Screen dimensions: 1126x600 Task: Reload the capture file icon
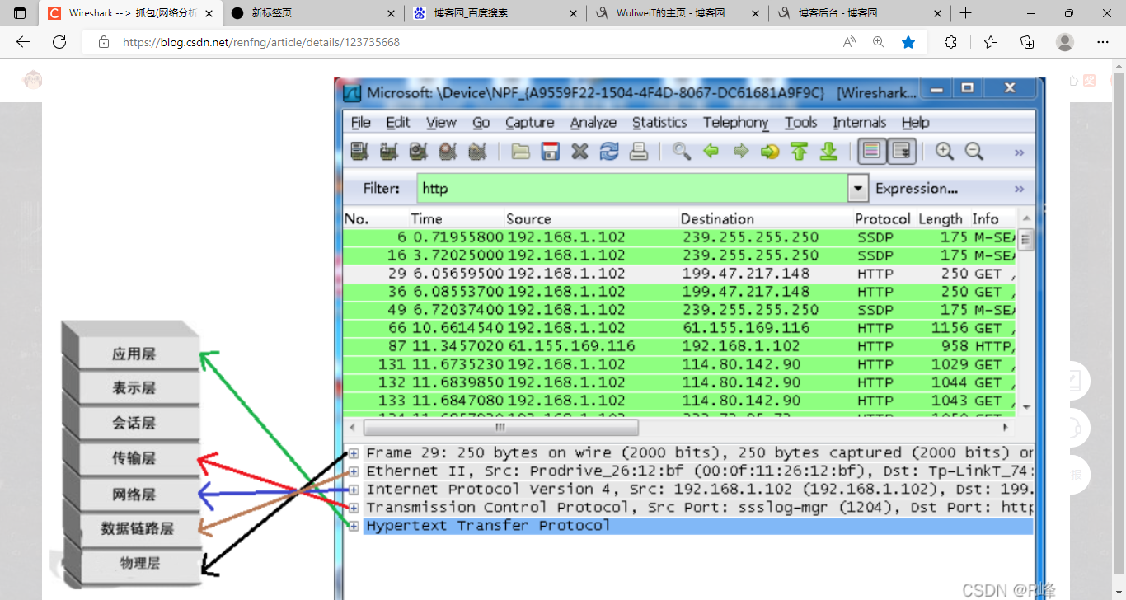[x=609, y=152]
